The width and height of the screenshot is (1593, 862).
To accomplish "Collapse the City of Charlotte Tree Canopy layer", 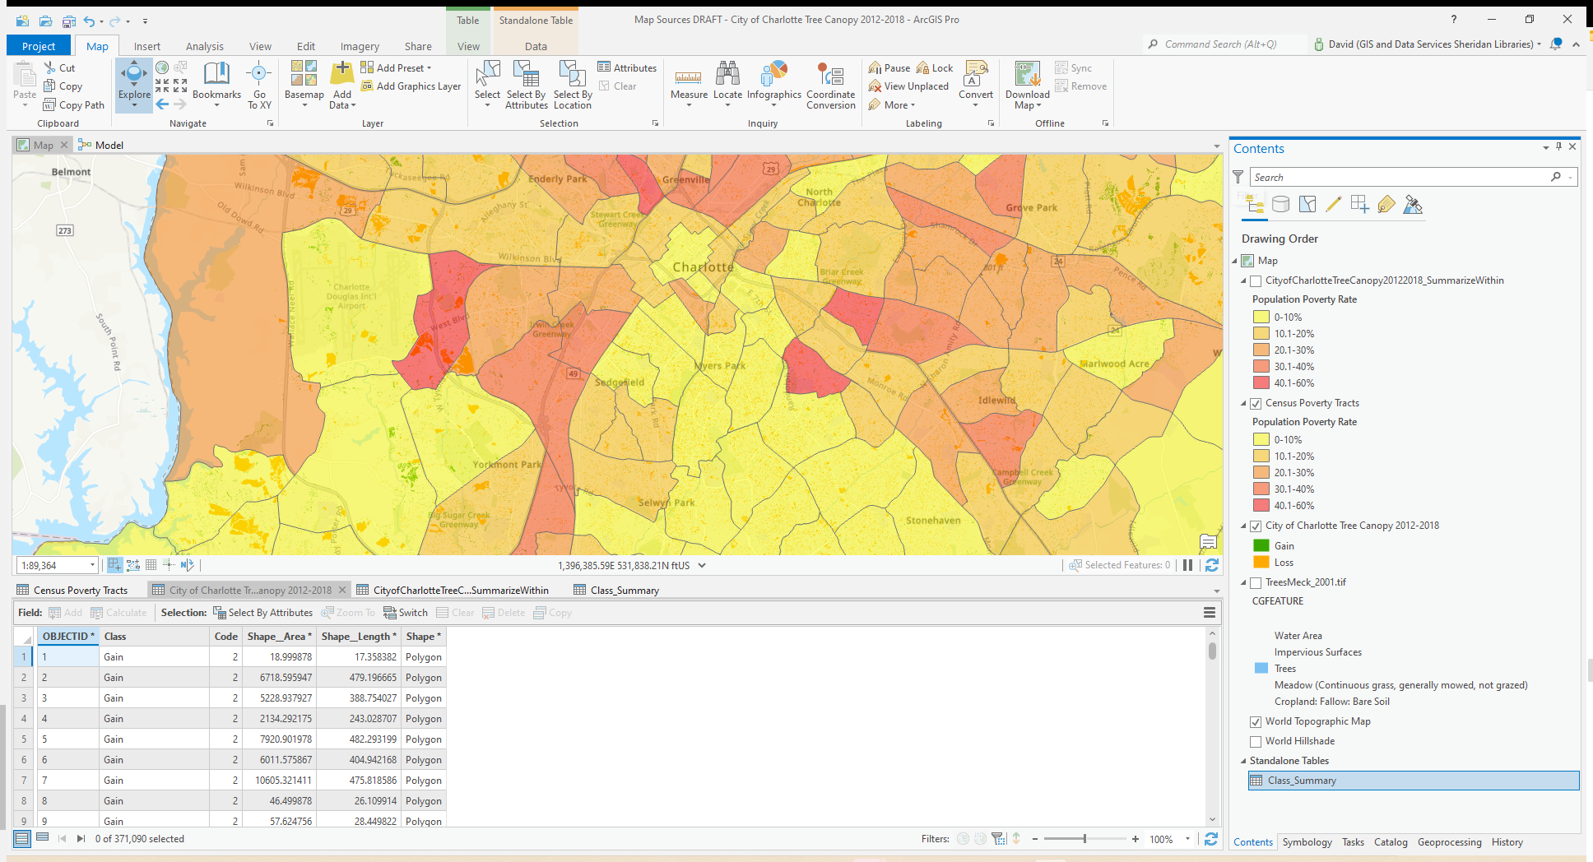I will pyautogui.click(x=1244, y=526).
